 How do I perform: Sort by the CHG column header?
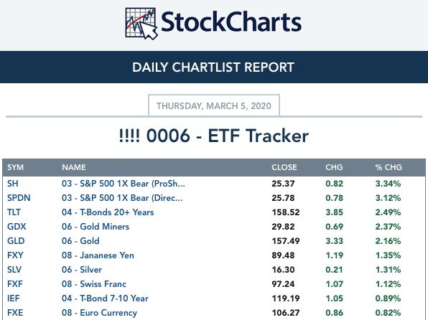tap(334, 167)
